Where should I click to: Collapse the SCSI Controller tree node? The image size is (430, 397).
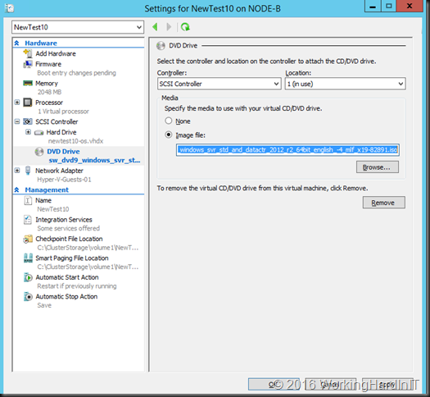point(17,121)
